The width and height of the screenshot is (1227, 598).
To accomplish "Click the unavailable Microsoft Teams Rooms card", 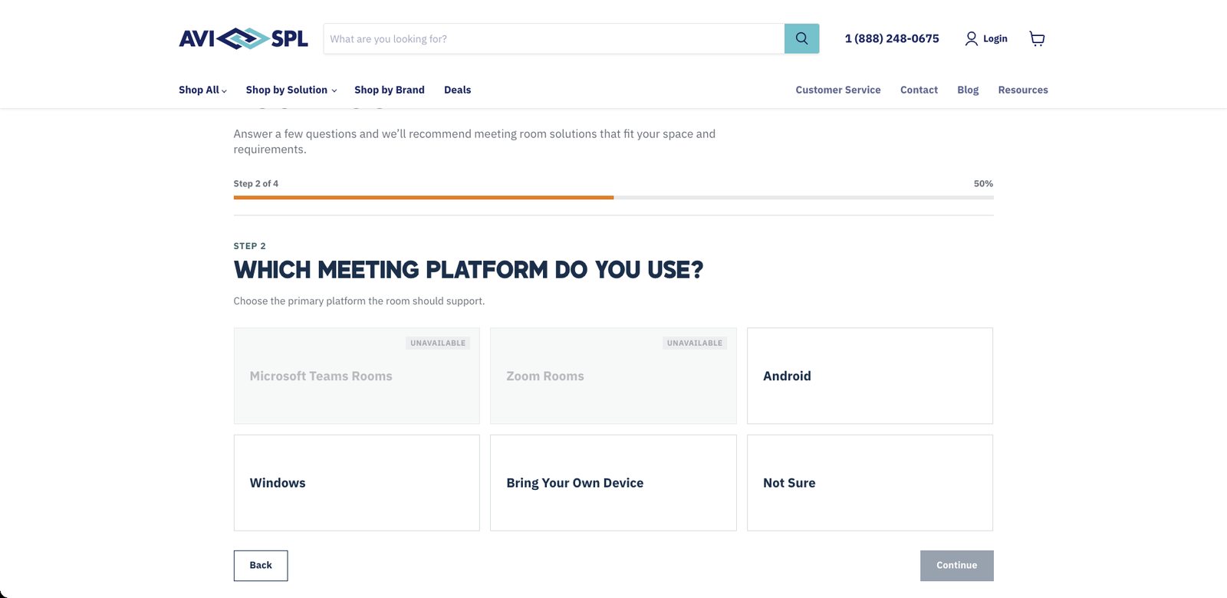I will pos(357,376).
